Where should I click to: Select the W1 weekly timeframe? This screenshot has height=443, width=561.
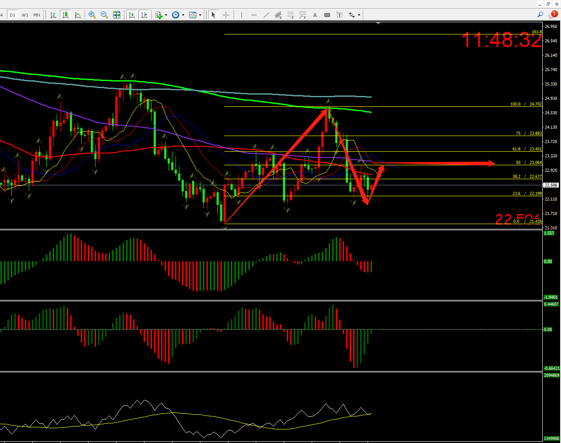[25, 15]
